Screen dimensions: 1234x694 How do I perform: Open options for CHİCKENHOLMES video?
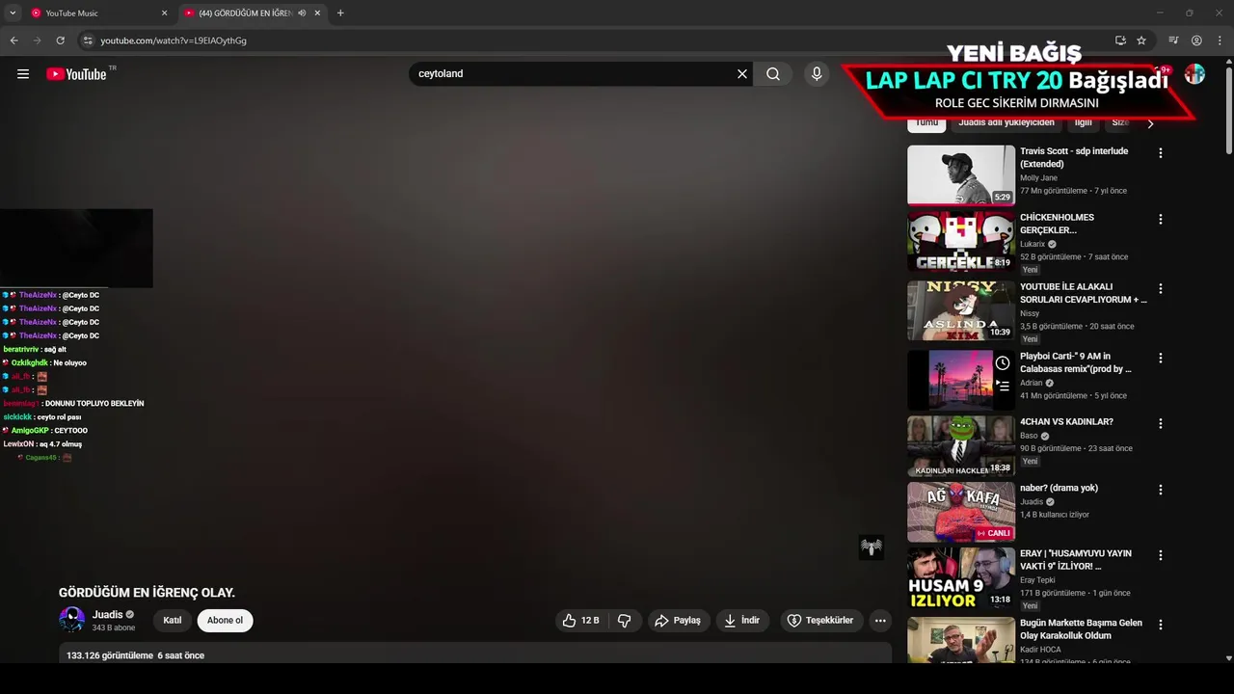[x=1161, y=219]
